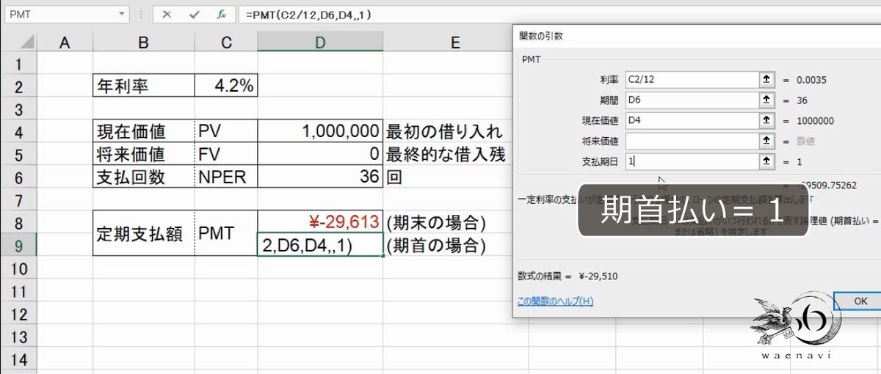Select row 9 header
Screen dimensions: 881x374
(18, 246)
